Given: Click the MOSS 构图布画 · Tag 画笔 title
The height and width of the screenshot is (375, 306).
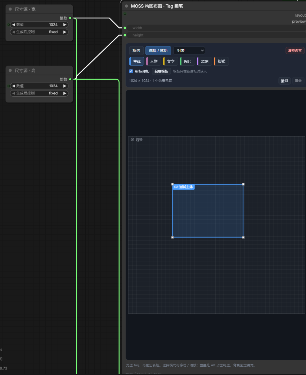Looking at the screenshot, I should point(157,6).
